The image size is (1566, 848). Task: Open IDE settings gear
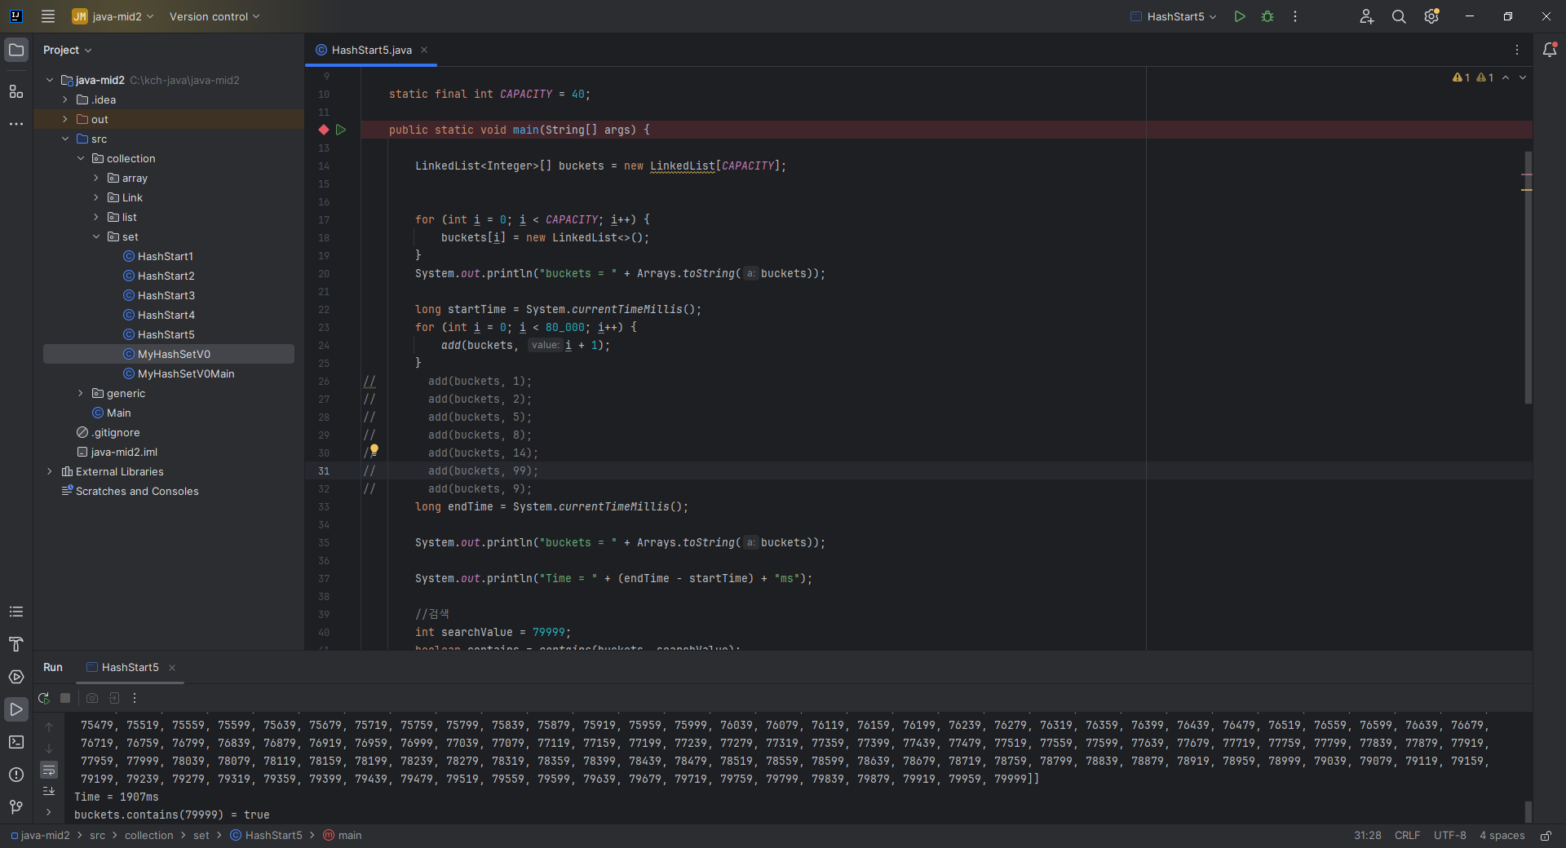pos(1431,16)
